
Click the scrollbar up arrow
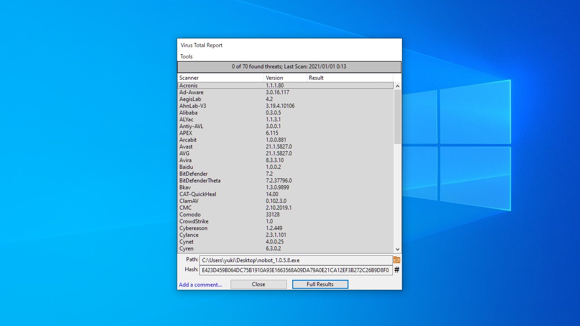coord(397,86)
